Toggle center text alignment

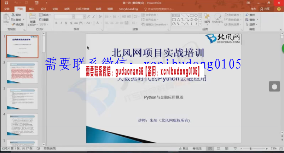[112, 23]
